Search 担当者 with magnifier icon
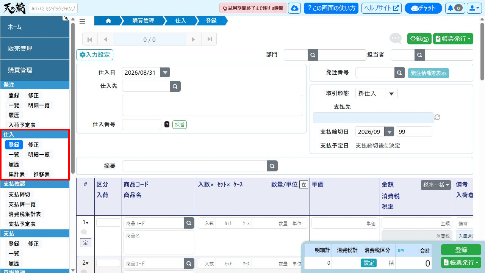Image resolution: width=485 pixels, height=273 pixels. point(419,55)
